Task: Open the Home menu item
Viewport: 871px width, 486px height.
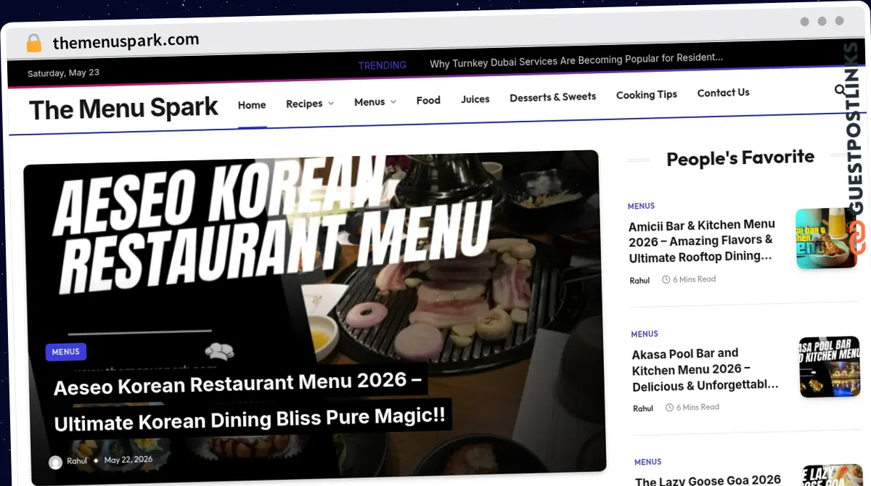Action: pos(252,105)
